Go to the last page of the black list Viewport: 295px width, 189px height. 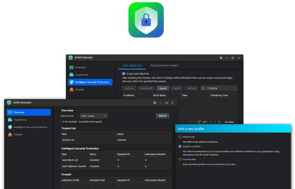215,122
